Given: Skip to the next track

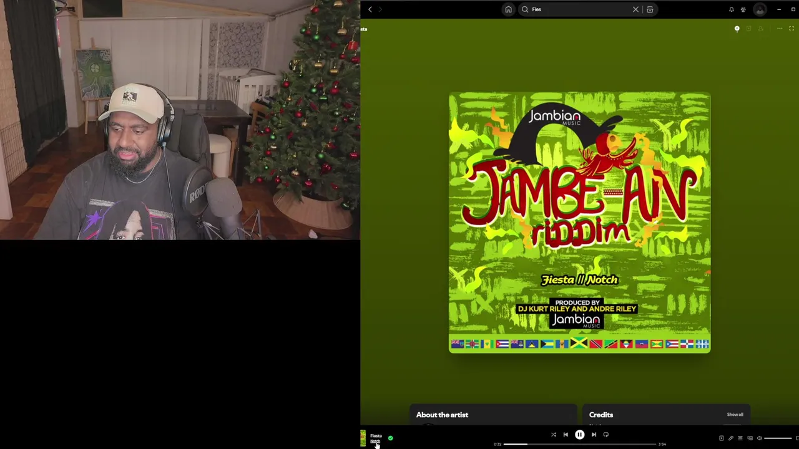Looking at the screenshot, I should click(594, 435).
